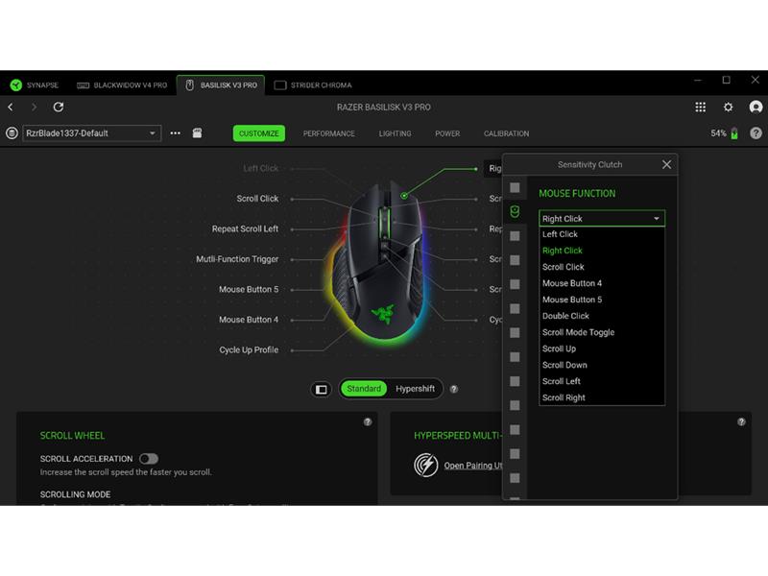The image size is (768, 576).
Task: Open the profile options three-dot menu
Action: 175,133
